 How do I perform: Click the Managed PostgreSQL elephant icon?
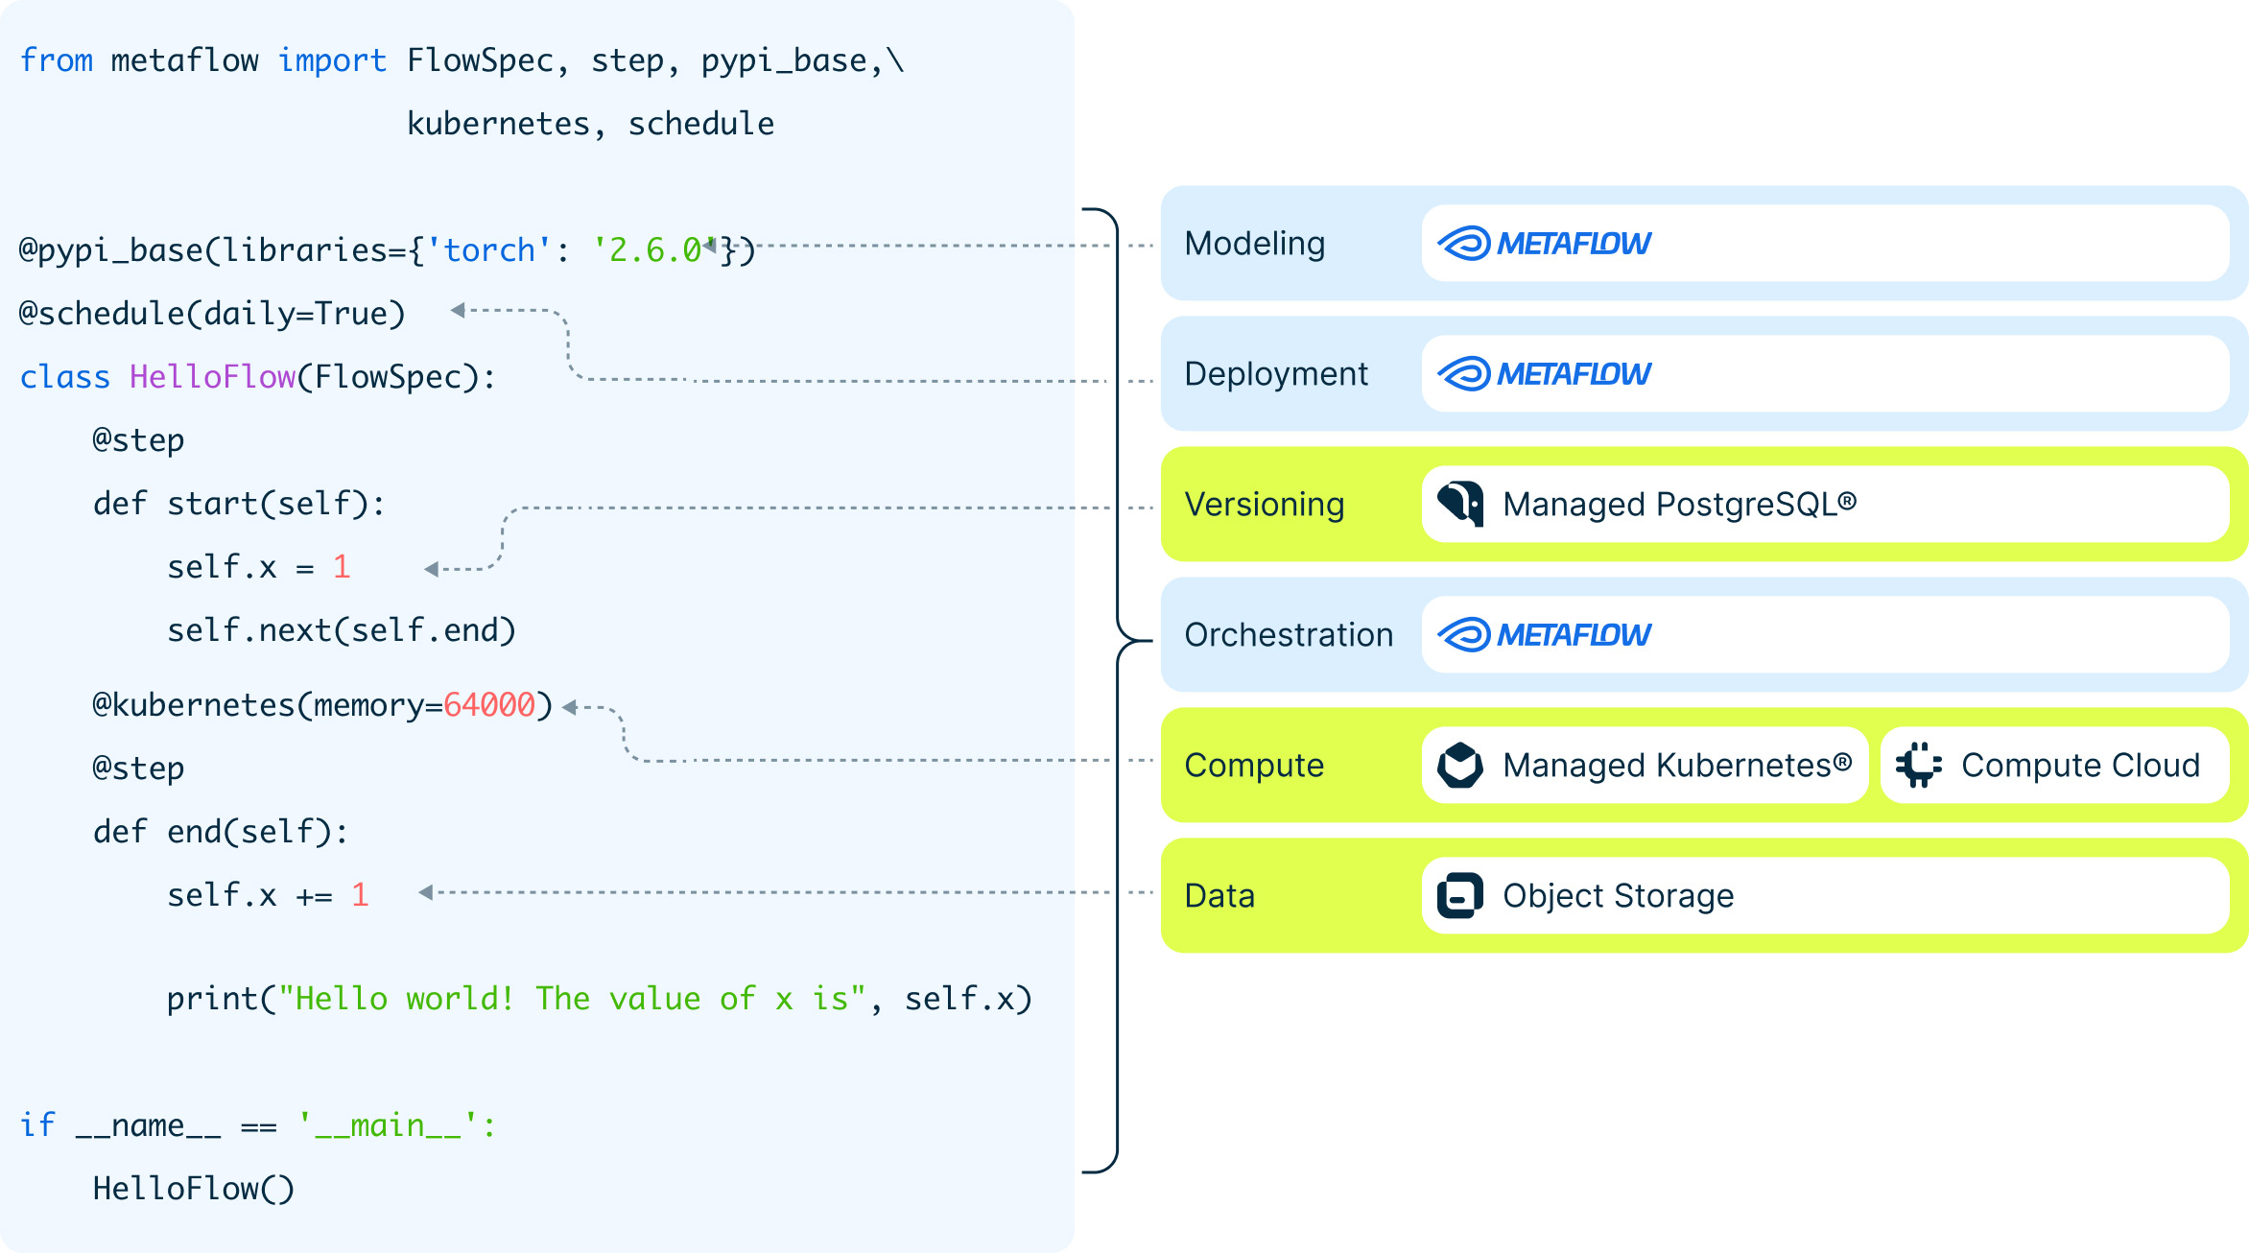[1460, 504]
